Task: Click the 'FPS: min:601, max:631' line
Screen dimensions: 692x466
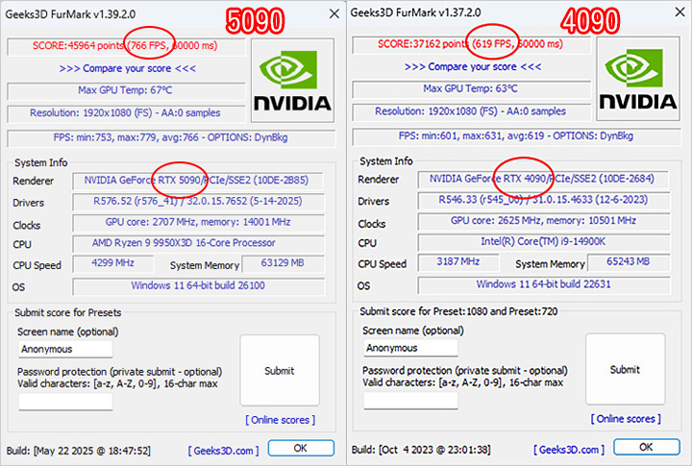Action: click(x=516, y=135)
